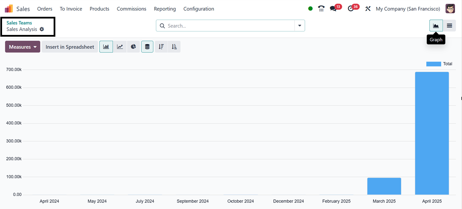Switch to list view
Image resolution: width=462 pixels, height=209 pixels.
coord(449,26)
